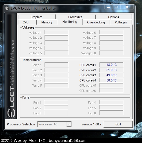Click the Temp 3 field
The height and width of the screenshot is (143, 142).
(56, 75)
